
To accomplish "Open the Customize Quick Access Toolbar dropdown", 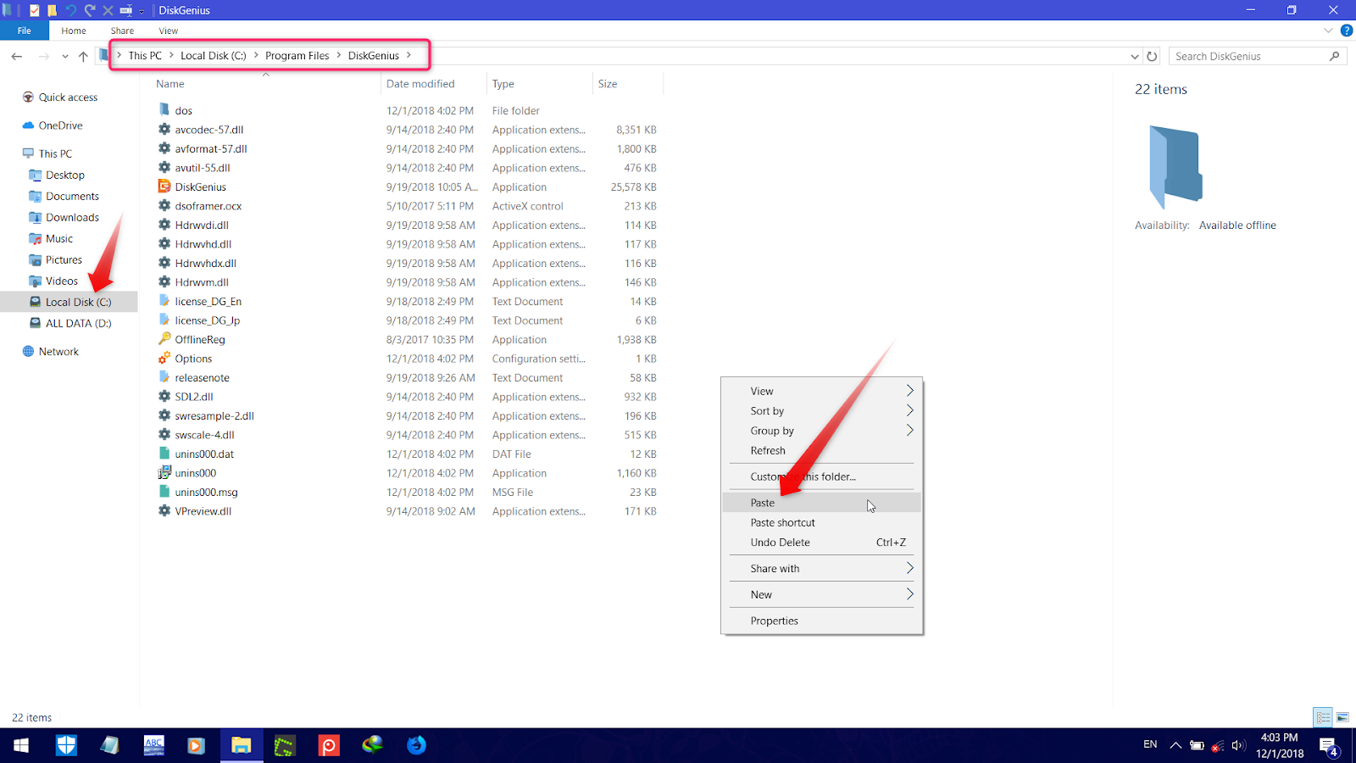I will click(142, 11).
